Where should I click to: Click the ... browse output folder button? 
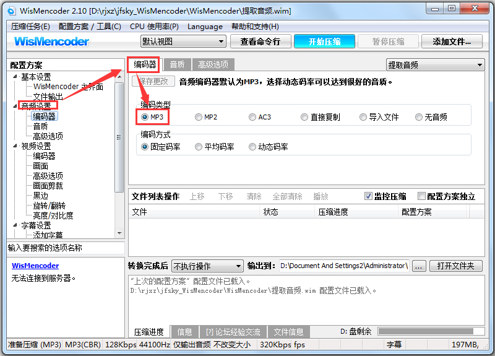coord(419,266)
